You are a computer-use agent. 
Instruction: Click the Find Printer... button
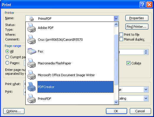click(x=137, y=27)
